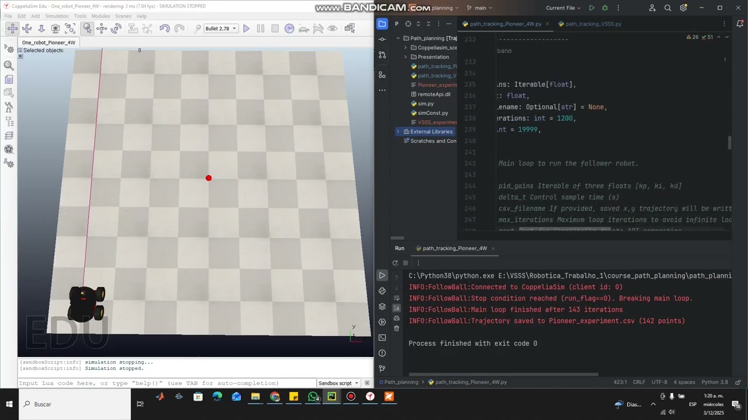The image size is (748, 420).
Task: Click the CRLF line separator in status bar
Action: tap(639, 382)
